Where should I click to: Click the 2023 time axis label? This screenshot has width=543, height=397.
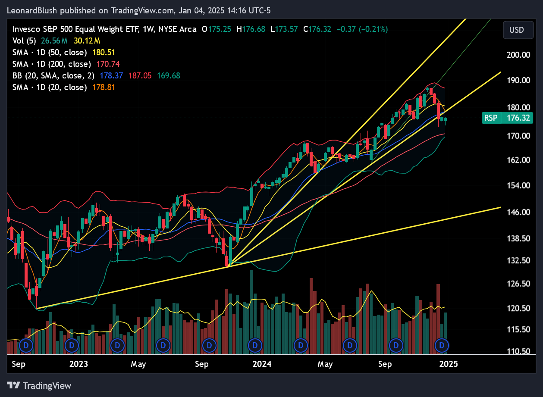[x=78, y=364]
